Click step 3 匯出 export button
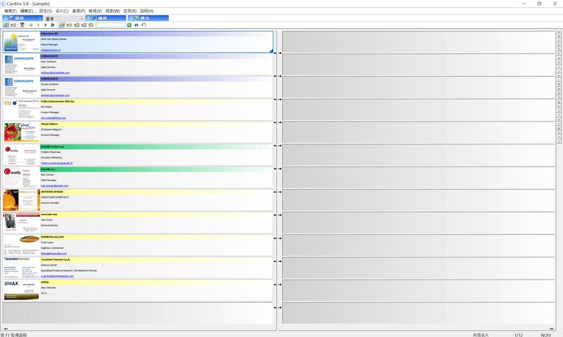563x337 pixels. [x=148, y=18]
